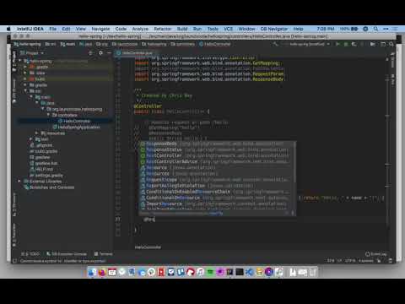The image size is (405, 304).
Task: Expand the build folder
Action: click(25, 79)
